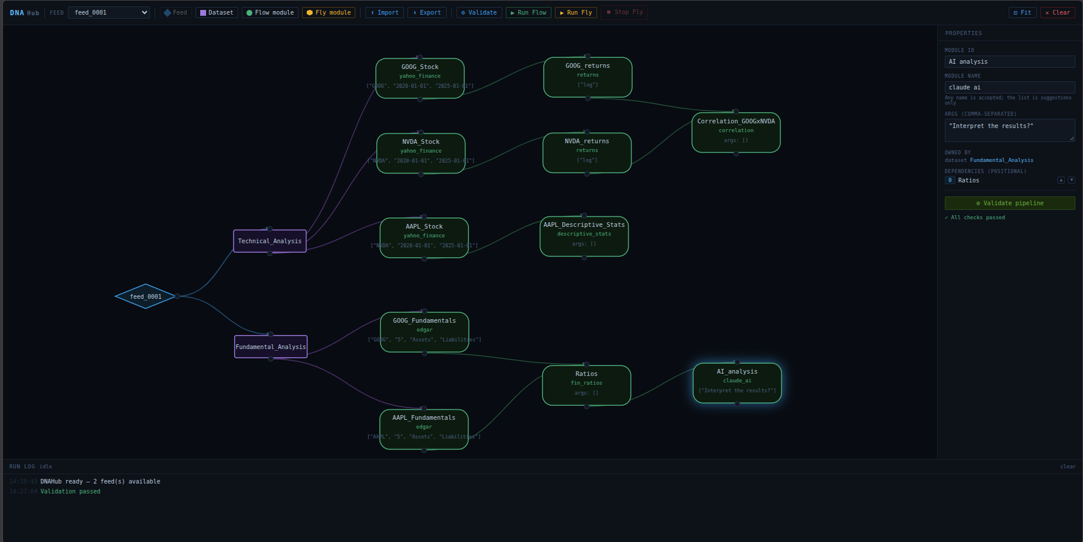Edit the Args text area
This screenshot has height=542, width=1083.
pyautogui.click(x=1010, y=130)
